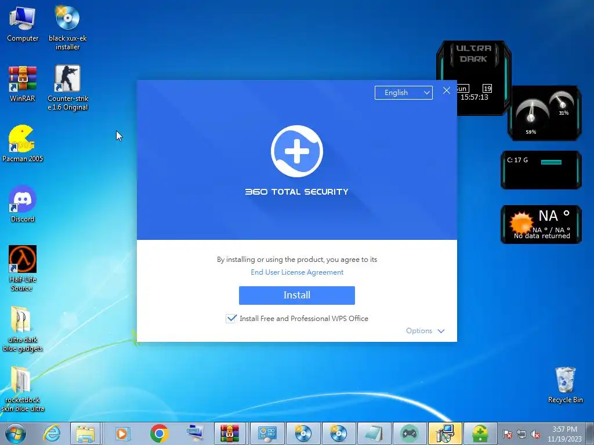Open the on-screen keyboard taskbar icon
Viewport: 594px width, 445px height.
coord(195,433)
